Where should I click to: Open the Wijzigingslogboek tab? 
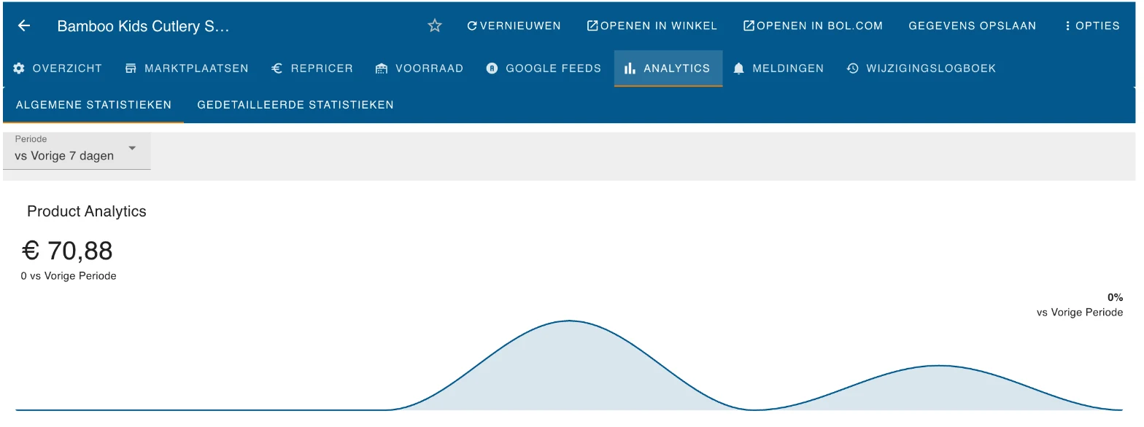(921, 68)
